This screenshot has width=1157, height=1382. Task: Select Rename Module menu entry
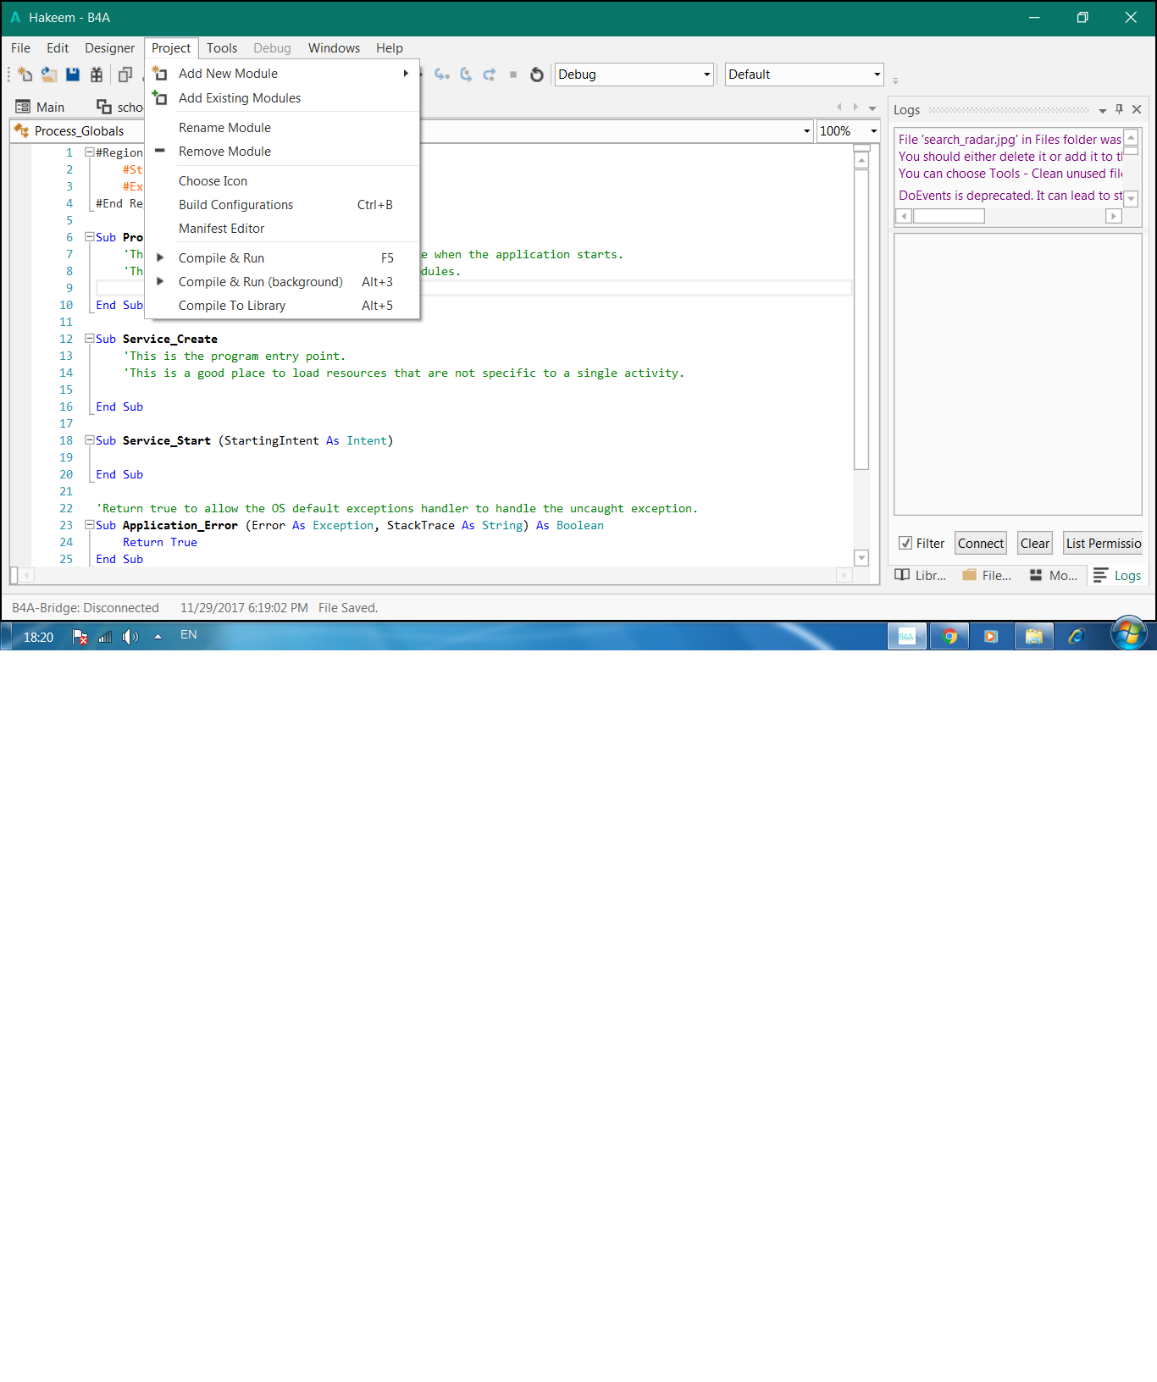tap(282, 128)
